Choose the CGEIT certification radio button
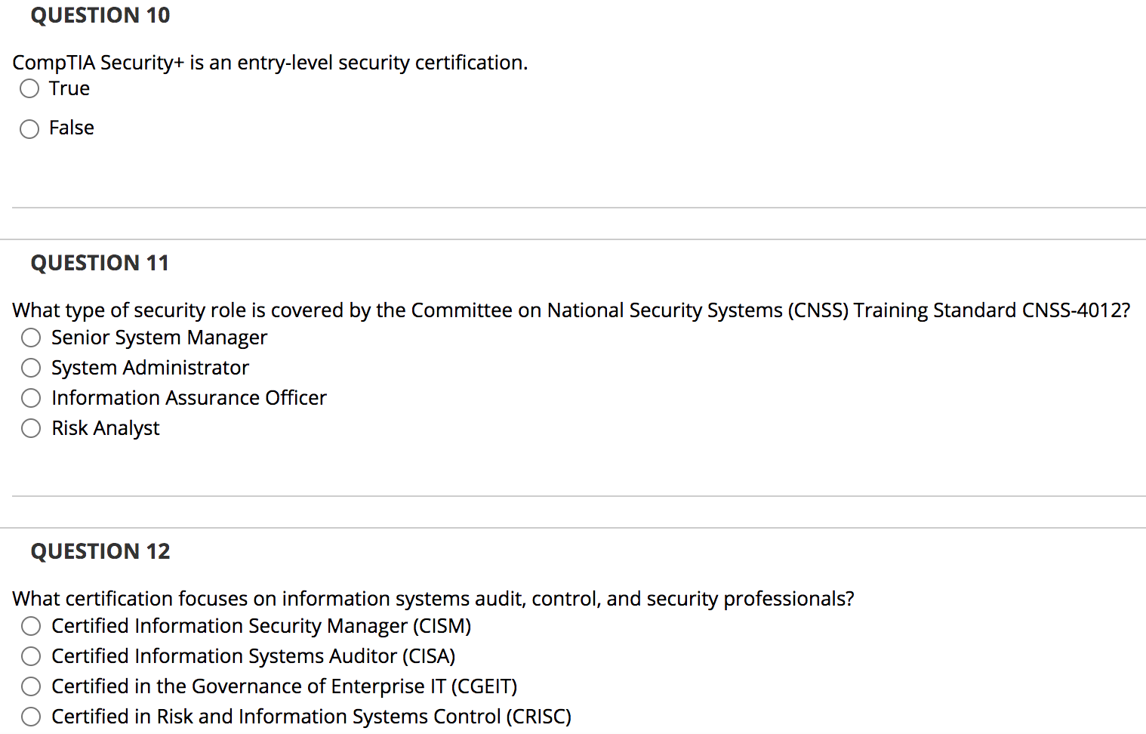The image size is (1146, 734). pos(31,686)
